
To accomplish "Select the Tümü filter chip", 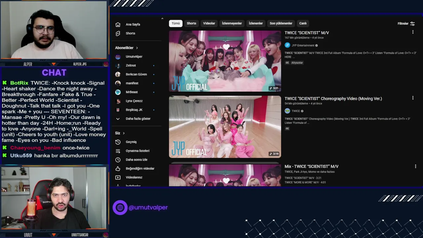I will [x=175, y=23].
